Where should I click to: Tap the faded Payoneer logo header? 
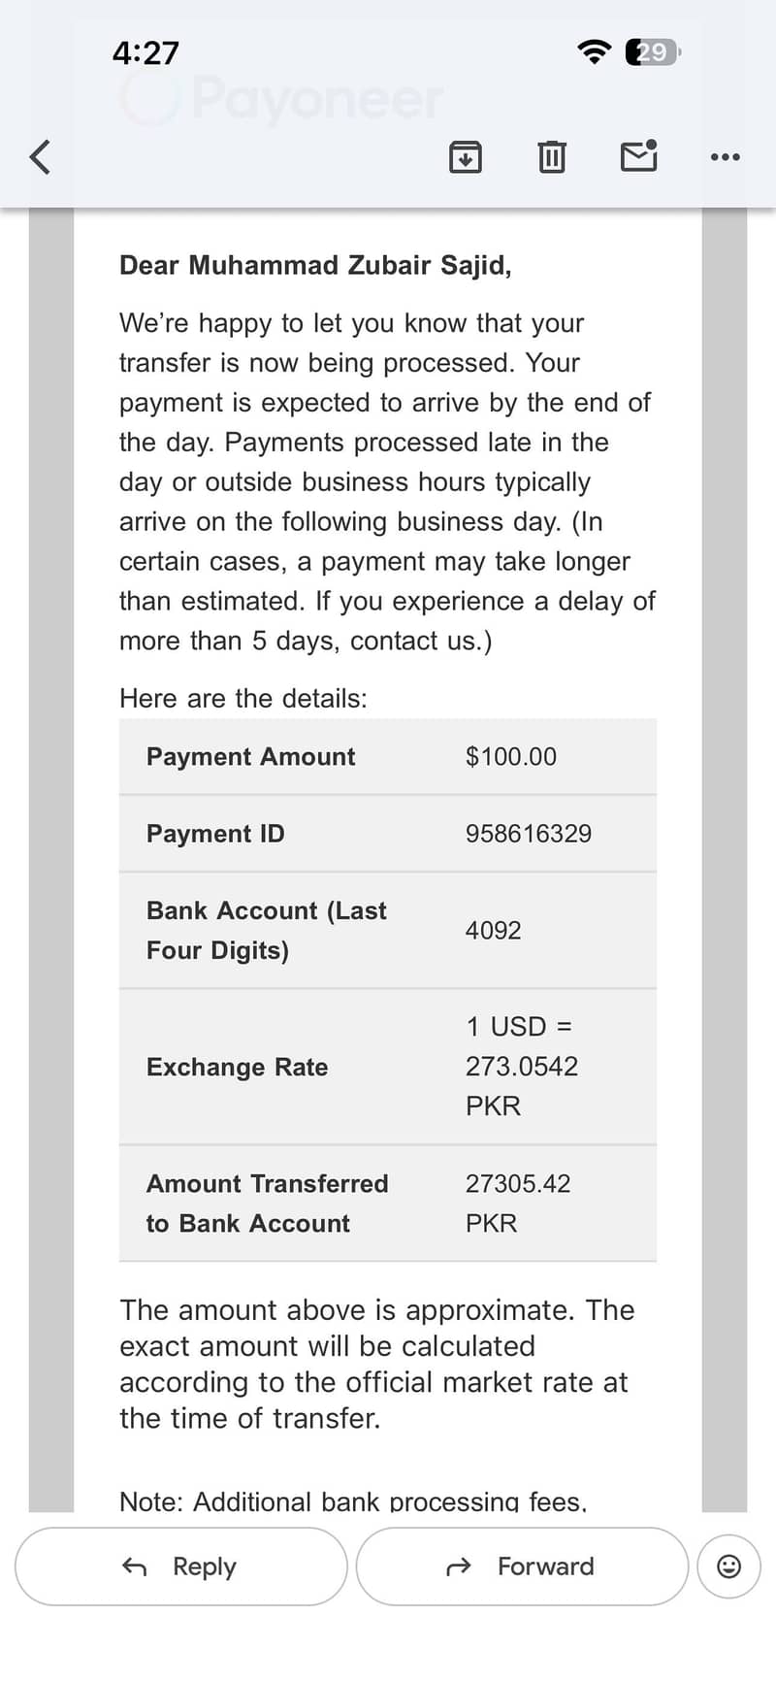pos(282,98)
